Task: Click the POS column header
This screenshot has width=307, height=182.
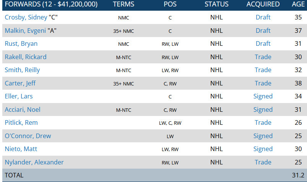Action: point(170,5)
